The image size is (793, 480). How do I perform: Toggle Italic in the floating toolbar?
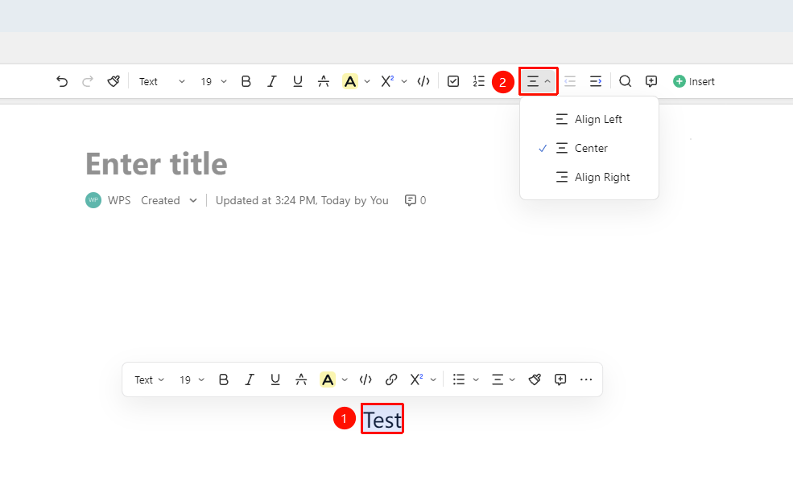coord(250,379)
